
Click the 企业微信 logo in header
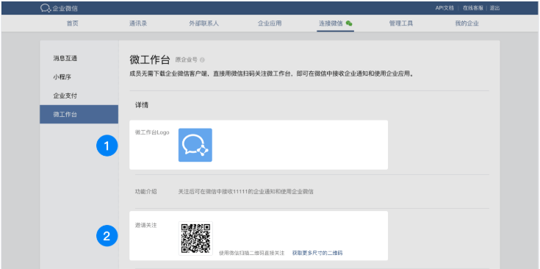[59, 8]
